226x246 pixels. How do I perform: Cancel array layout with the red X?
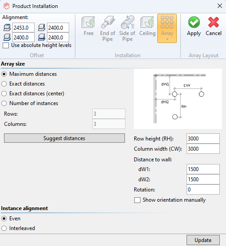click(x=214, y=26)
